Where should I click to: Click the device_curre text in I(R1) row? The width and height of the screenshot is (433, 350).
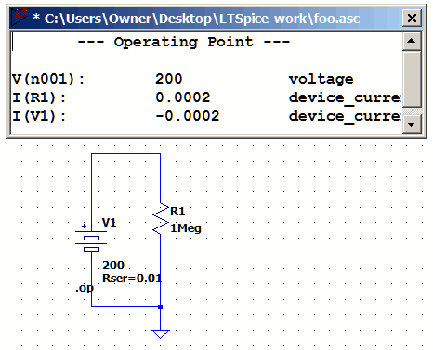tap(345, 98)
